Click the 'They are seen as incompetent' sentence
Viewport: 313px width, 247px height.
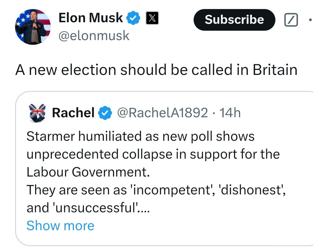(x=155, y=190)
